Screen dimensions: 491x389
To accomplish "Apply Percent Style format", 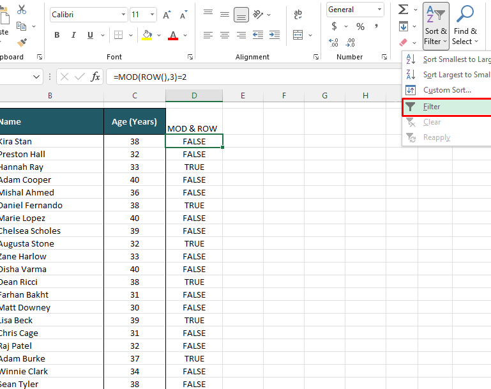I will coord(360,27).
